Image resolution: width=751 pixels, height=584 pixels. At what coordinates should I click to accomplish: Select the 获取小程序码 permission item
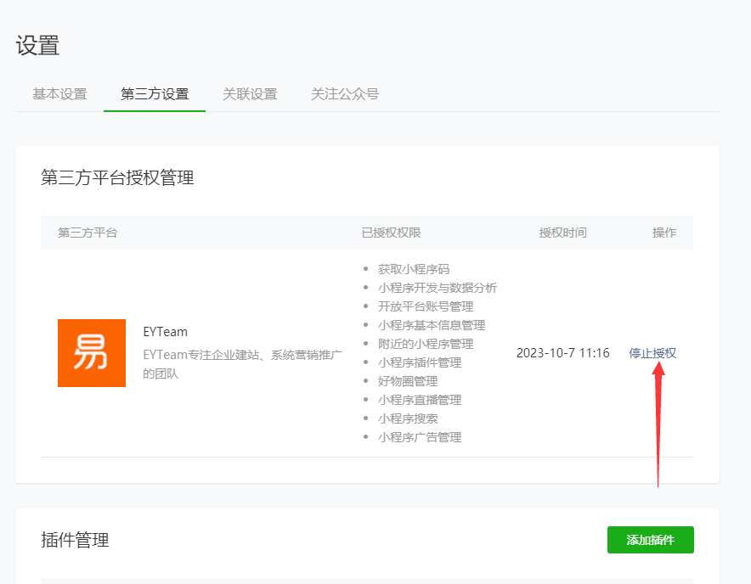tap(414, 269)
